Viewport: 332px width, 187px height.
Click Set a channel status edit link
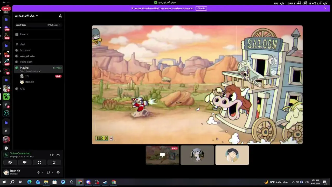point(30,71)
